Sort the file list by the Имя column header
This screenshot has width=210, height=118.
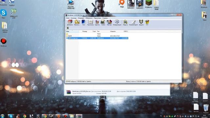[x=72, y=31]
